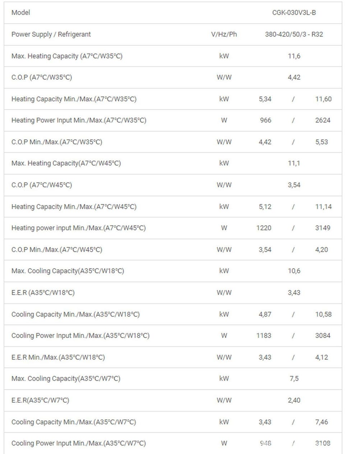Click the 3149 W heating power input value
345x454 pixels.
(x=322, y=228)
